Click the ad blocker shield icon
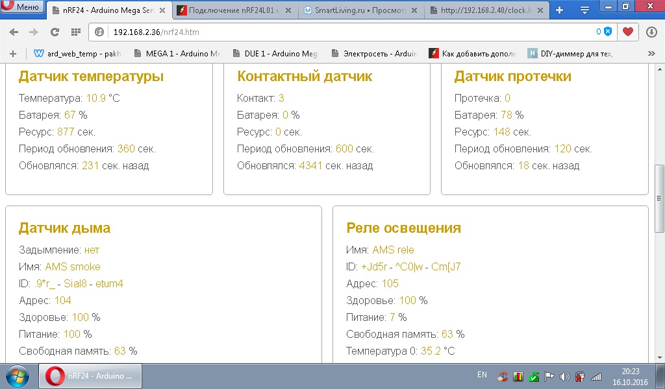Image resolution: width=665 pixels, height=389 pixels. pyautogui.click(x=607, y=32)
